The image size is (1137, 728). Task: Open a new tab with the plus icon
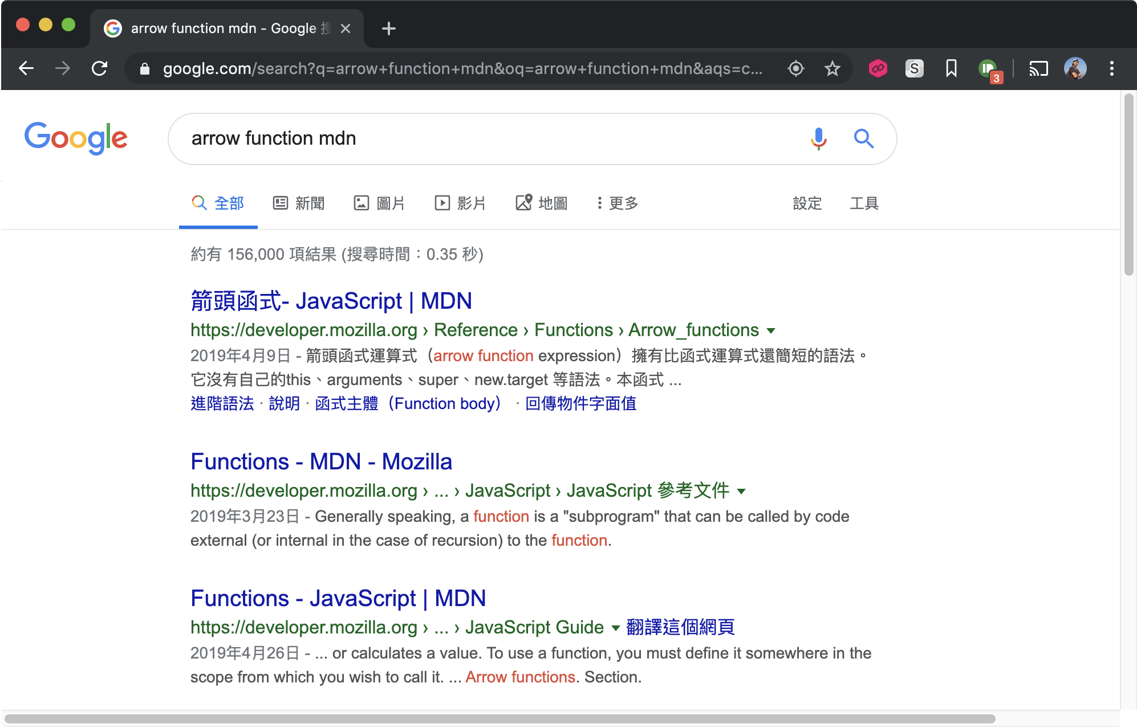389,28
